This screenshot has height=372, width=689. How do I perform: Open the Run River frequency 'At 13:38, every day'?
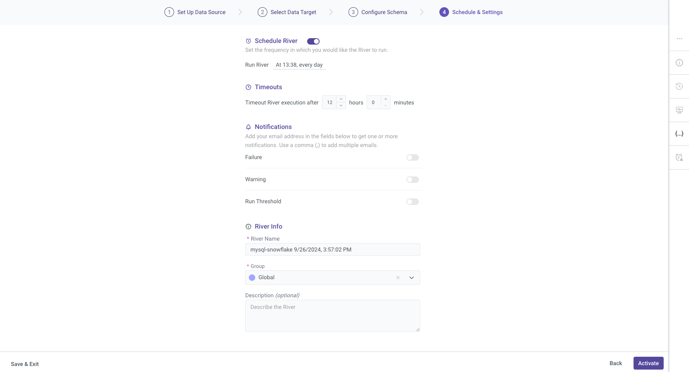(x=299, y=65)
